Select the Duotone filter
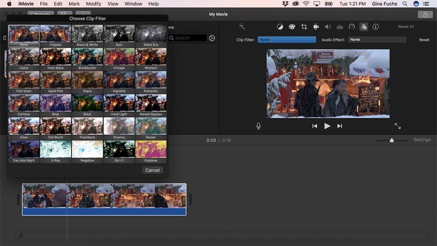This screenshot has width=437, height=246. pyautogui.click(x=151, y=152)
